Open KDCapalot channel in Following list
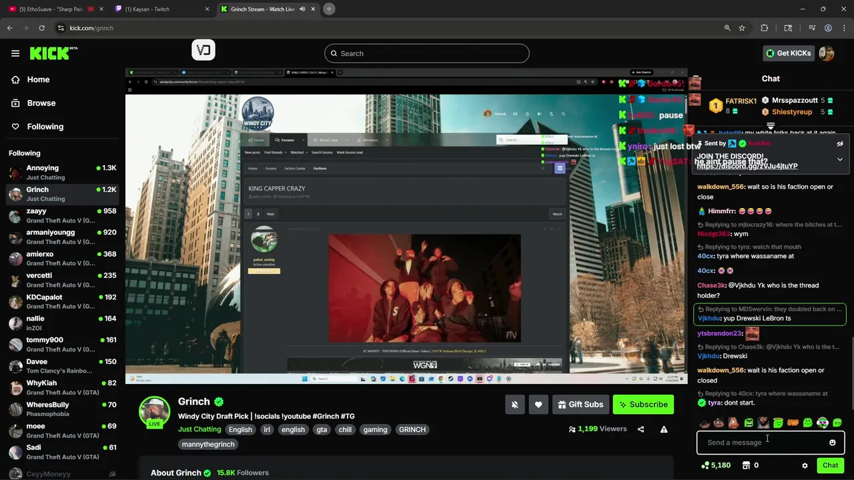854x480 pixels. pyautogui.click(x=62, y=301)
